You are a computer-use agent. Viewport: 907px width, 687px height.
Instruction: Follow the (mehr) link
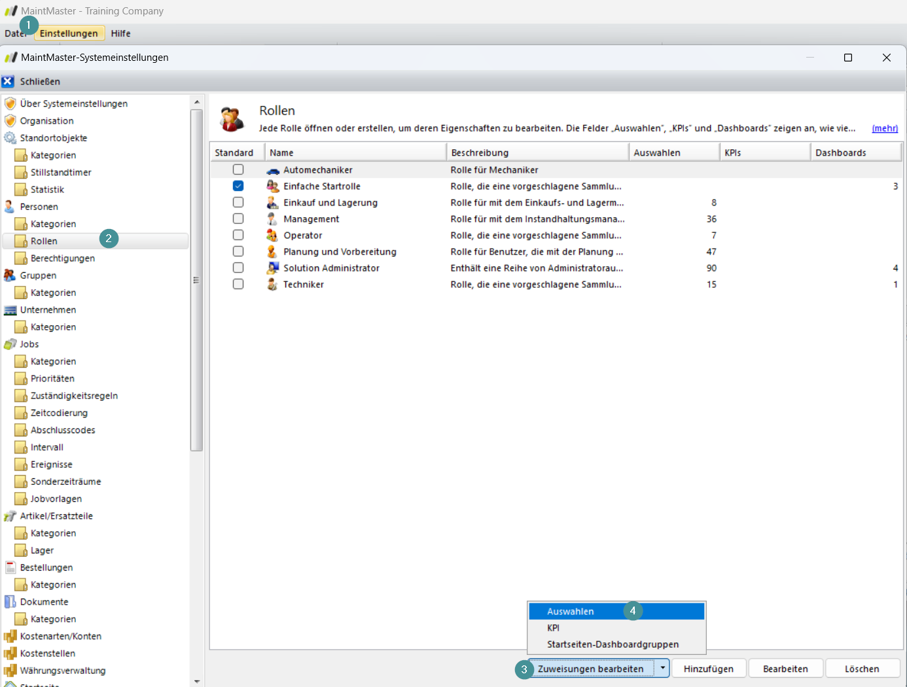click(885, 128)
